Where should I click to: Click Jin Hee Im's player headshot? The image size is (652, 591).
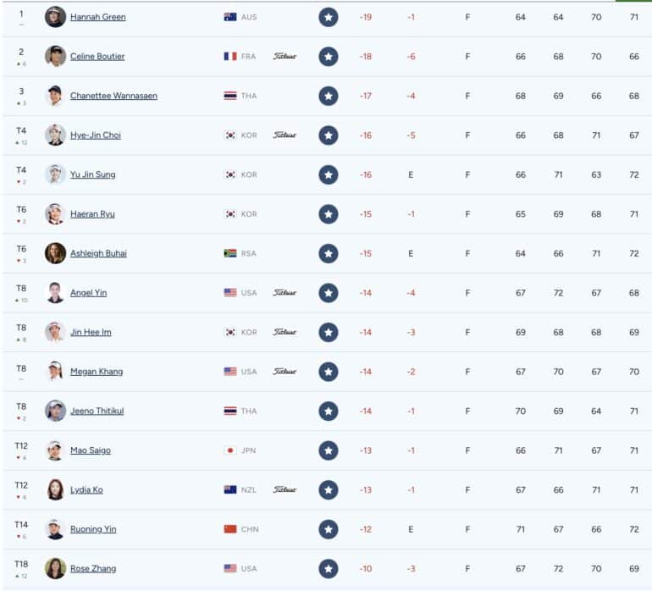[55, 332]
